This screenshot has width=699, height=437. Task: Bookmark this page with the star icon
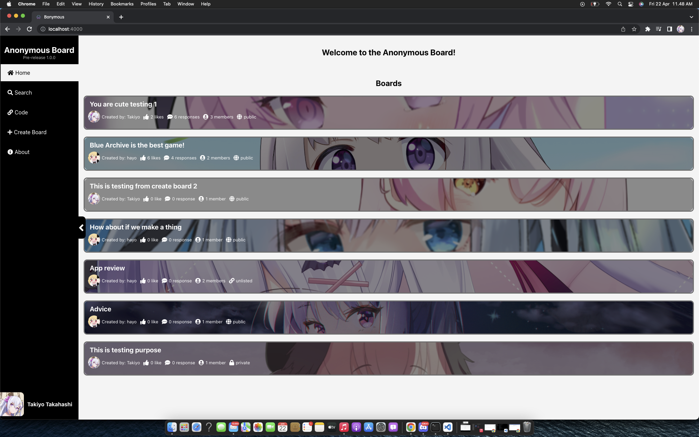634,29
